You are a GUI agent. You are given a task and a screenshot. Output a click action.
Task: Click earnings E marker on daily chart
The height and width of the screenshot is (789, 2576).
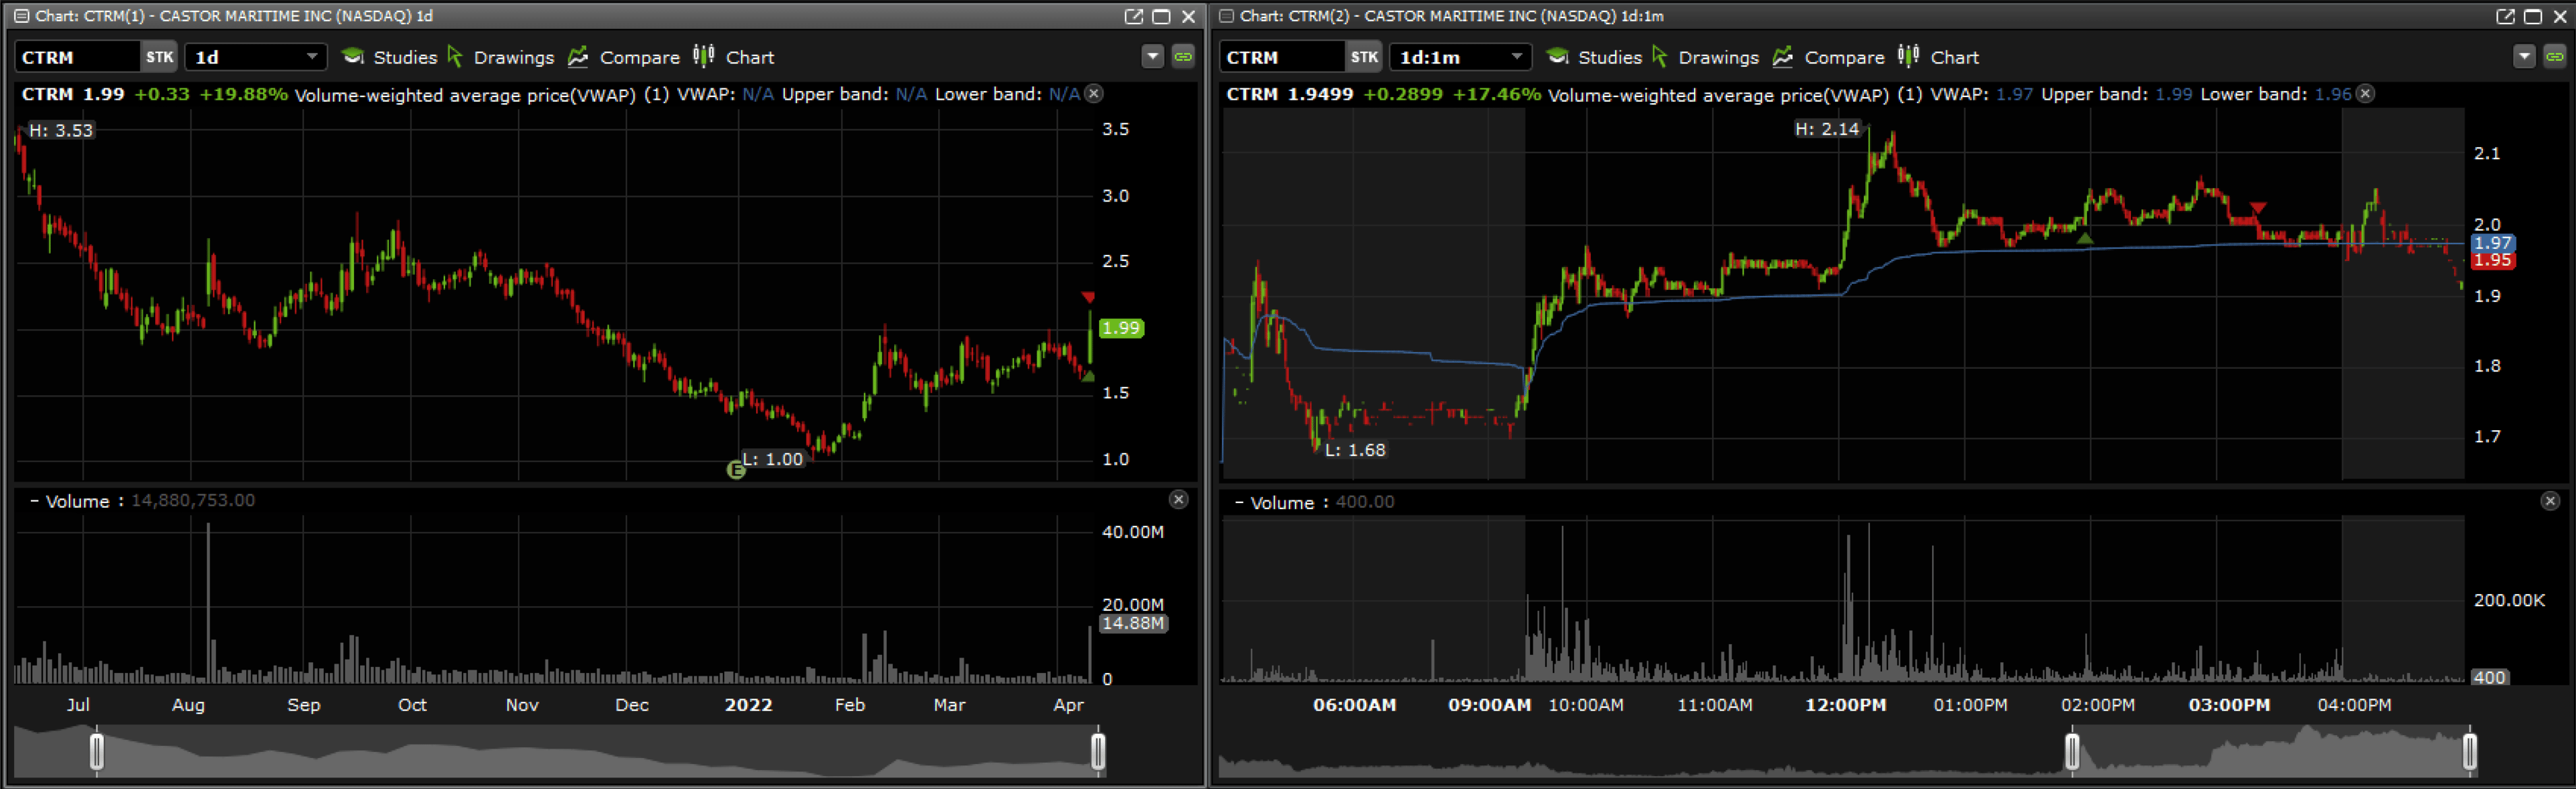pyautogui.click(x=736, y=469)
